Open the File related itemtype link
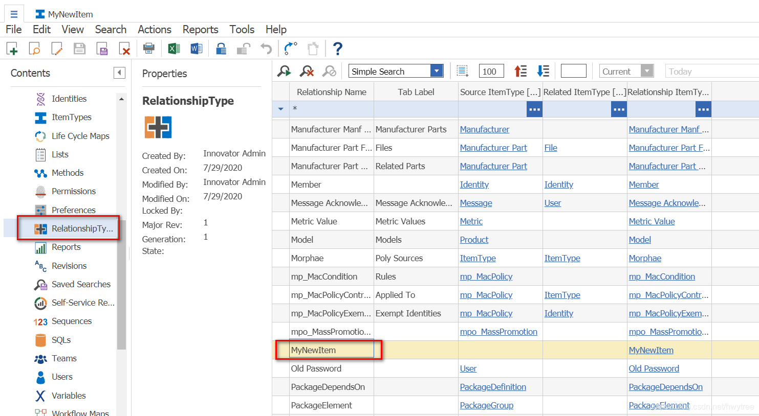 coord(551,148)
